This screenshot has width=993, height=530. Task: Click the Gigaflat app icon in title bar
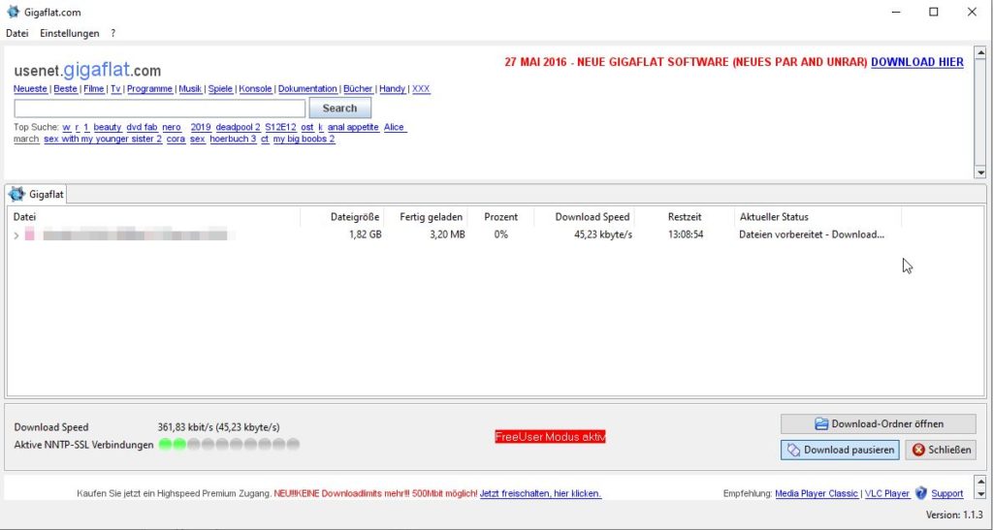pyautogui.click(x=13, y=12)
